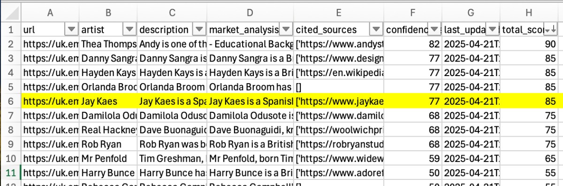Screen dimensions: 563x186
Task: Select the column E header
Action: tap(339, 13)
